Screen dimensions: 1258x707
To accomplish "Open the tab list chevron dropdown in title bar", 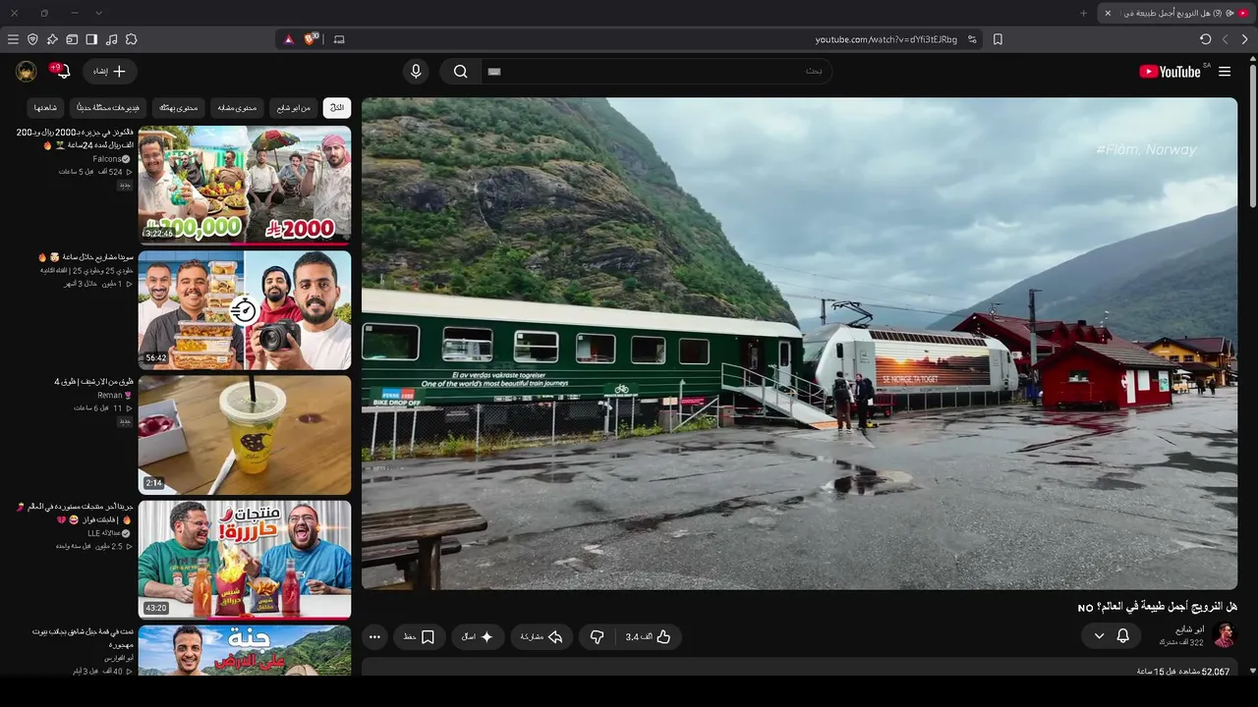I will 98,13.
